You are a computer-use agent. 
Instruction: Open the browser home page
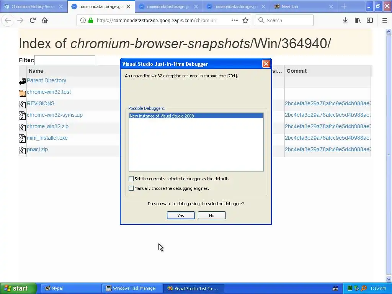[x=45, y=20]
